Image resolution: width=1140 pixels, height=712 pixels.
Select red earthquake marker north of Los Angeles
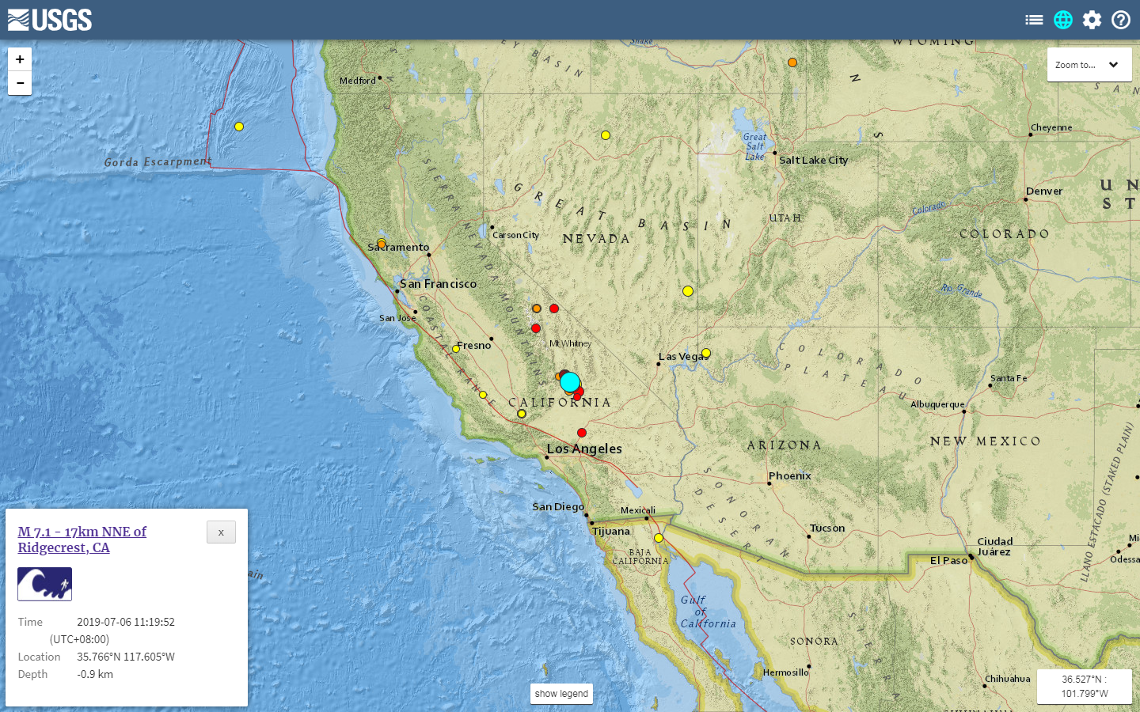point(582,433)
